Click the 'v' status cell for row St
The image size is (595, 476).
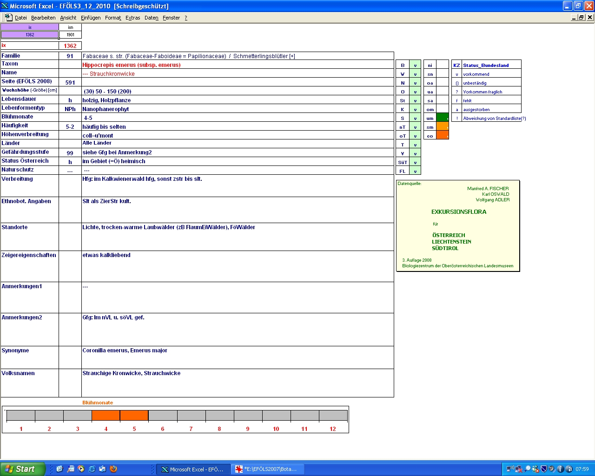pos(415,100)
